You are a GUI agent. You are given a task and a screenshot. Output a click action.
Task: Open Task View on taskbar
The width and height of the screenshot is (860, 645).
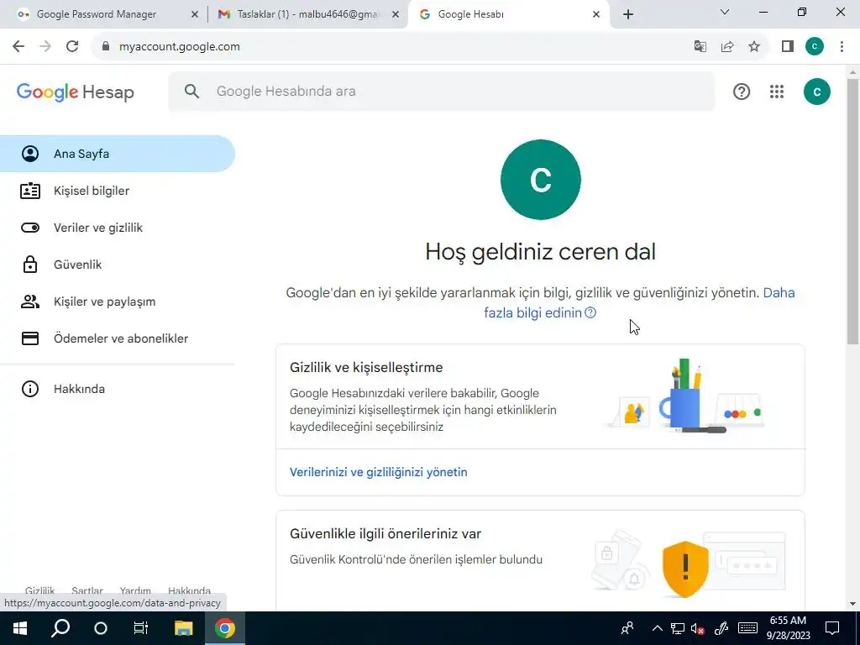pos(141,628)
